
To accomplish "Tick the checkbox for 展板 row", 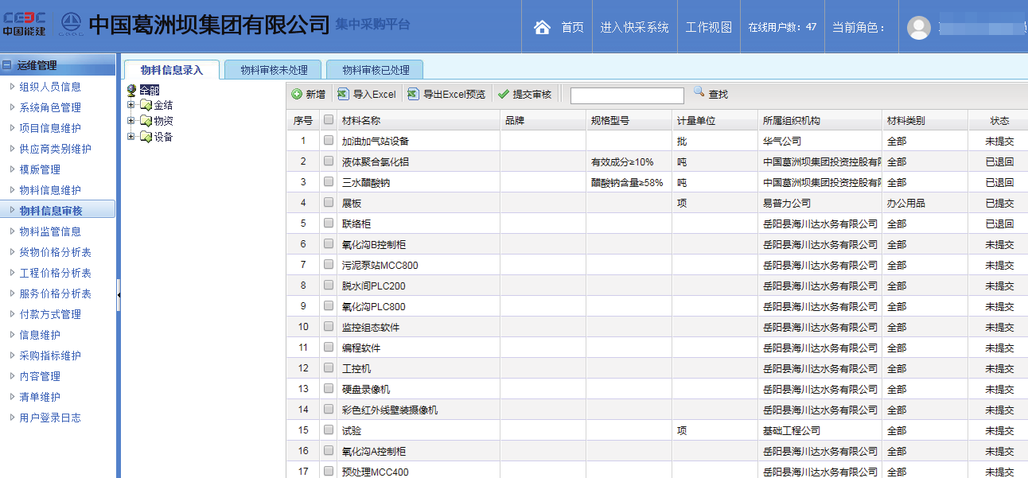I will click(x=329, y=203).
